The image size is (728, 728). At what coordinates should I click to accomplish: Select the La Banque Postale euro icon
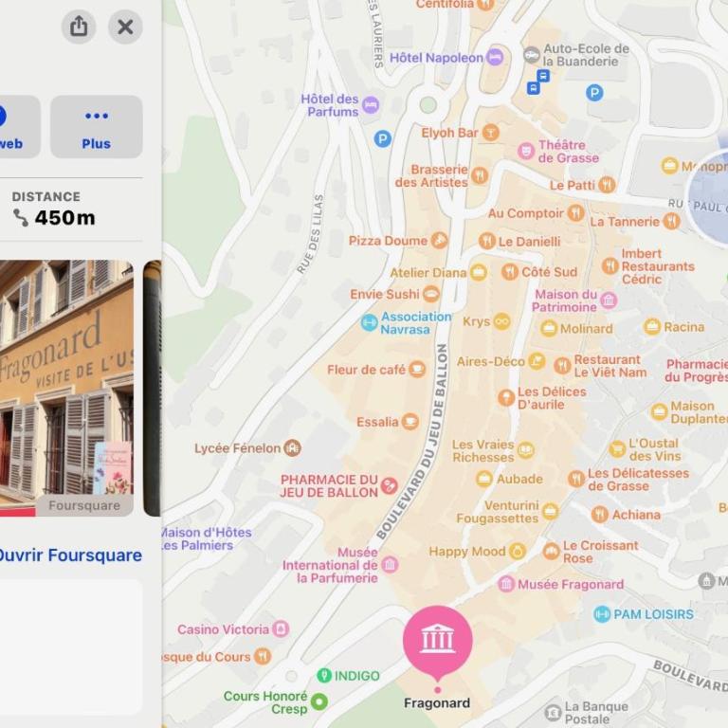(x=553, y=712)
